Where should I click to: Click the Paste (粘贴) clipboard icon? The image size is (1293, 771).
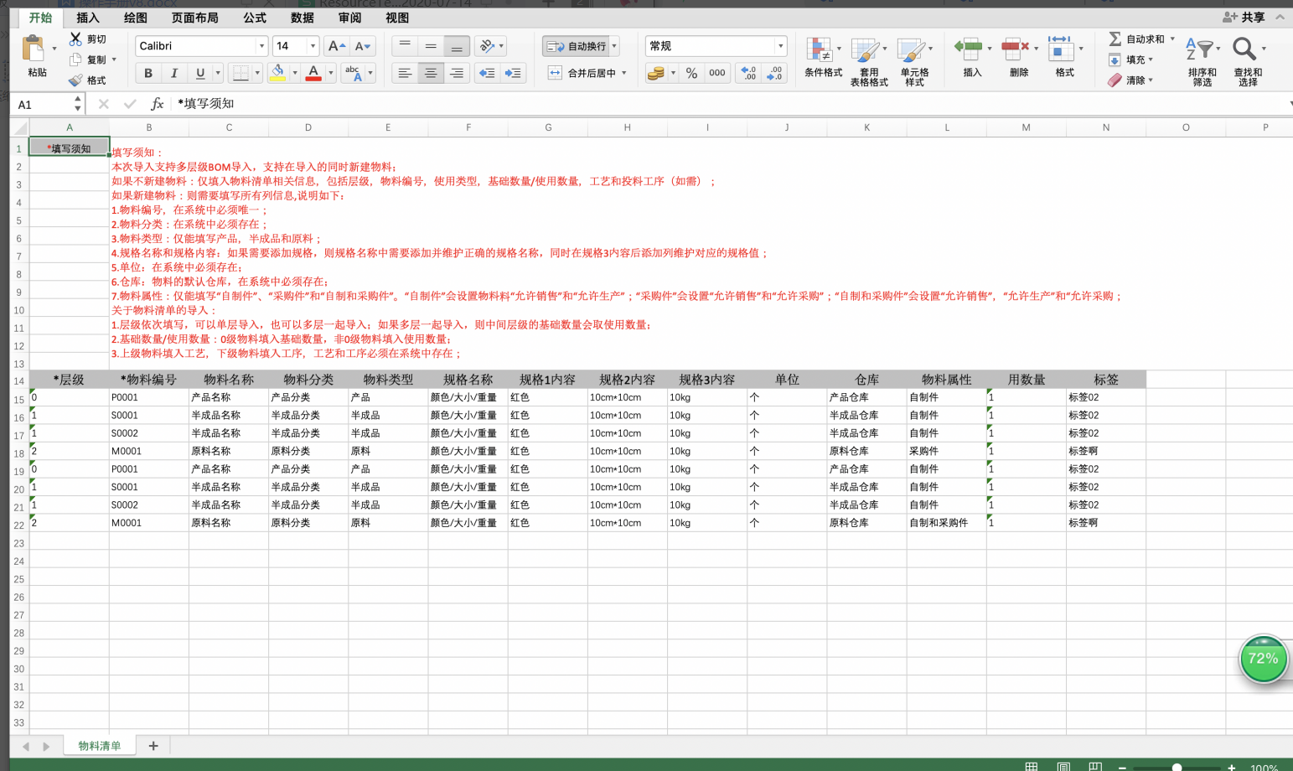(x=34, y=49)
